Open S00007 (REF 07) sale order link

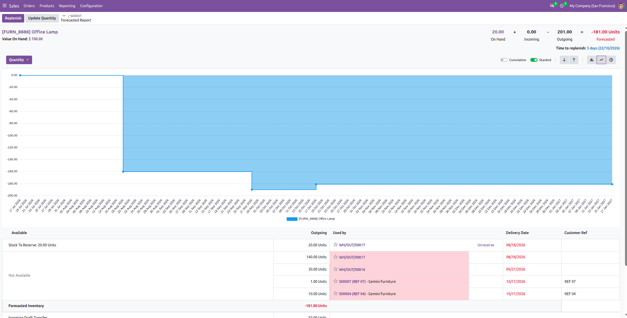352,281
